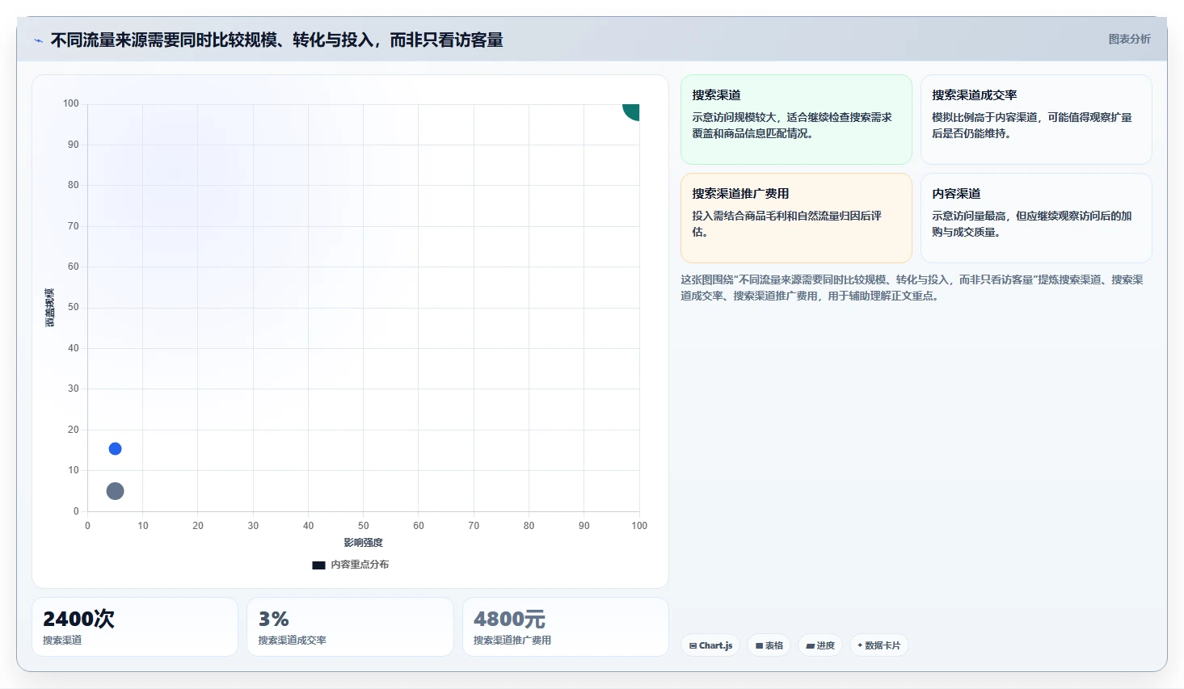Screen dimensions: 1184x689
Task: Click the summary paragraph starting 这张图围绕
Action: [x=912, y=288]
